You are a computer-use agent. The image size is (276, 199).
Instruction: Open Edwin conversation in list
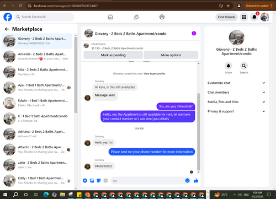tap(37, 103)
